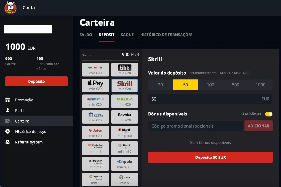
Task: Click the Bônus disponíveis heading
Action: 168,114
